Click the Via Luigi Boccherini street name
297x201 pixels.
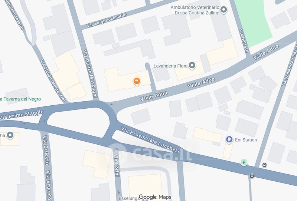coord(107,20)
